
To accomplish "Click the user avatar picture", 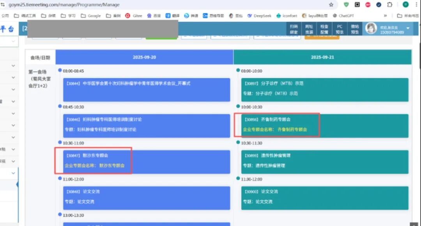I will click(371, 28).
